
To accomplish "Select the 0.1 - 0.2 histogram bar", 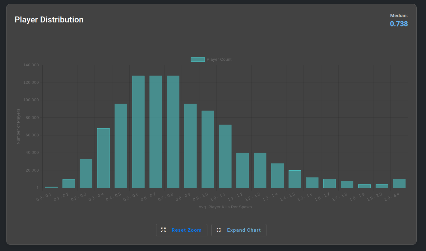I will 69,183.
